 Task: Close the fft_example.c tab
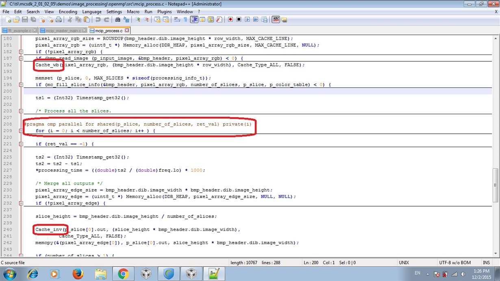click(x=35, y=30)
